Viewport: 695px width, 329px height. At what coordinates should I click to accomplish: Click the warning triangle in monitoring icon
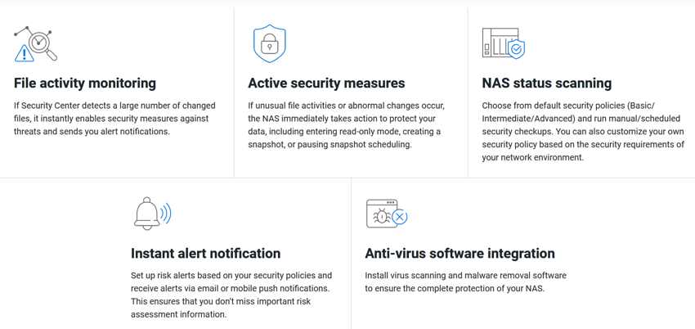pos(24,54)
